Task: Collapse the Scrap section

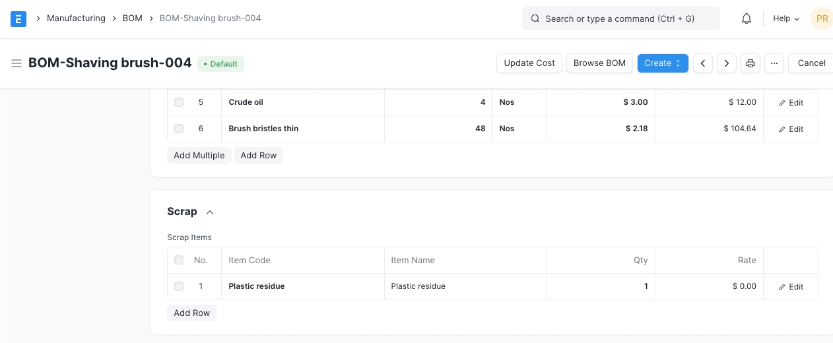Action: coord(210,212)
